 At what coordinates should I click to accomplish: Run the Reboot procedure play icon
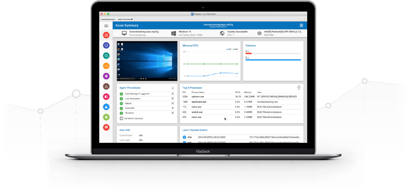[121, 103]
